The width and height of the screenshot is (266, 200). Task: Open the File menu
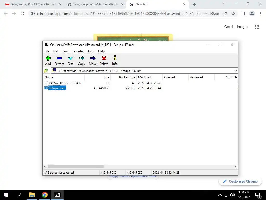click(47, 51)
